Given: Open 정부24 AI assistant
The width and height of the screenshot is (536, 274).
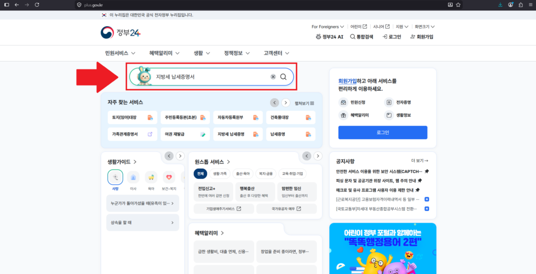Looking at the screenshot, I should [330, 37].
